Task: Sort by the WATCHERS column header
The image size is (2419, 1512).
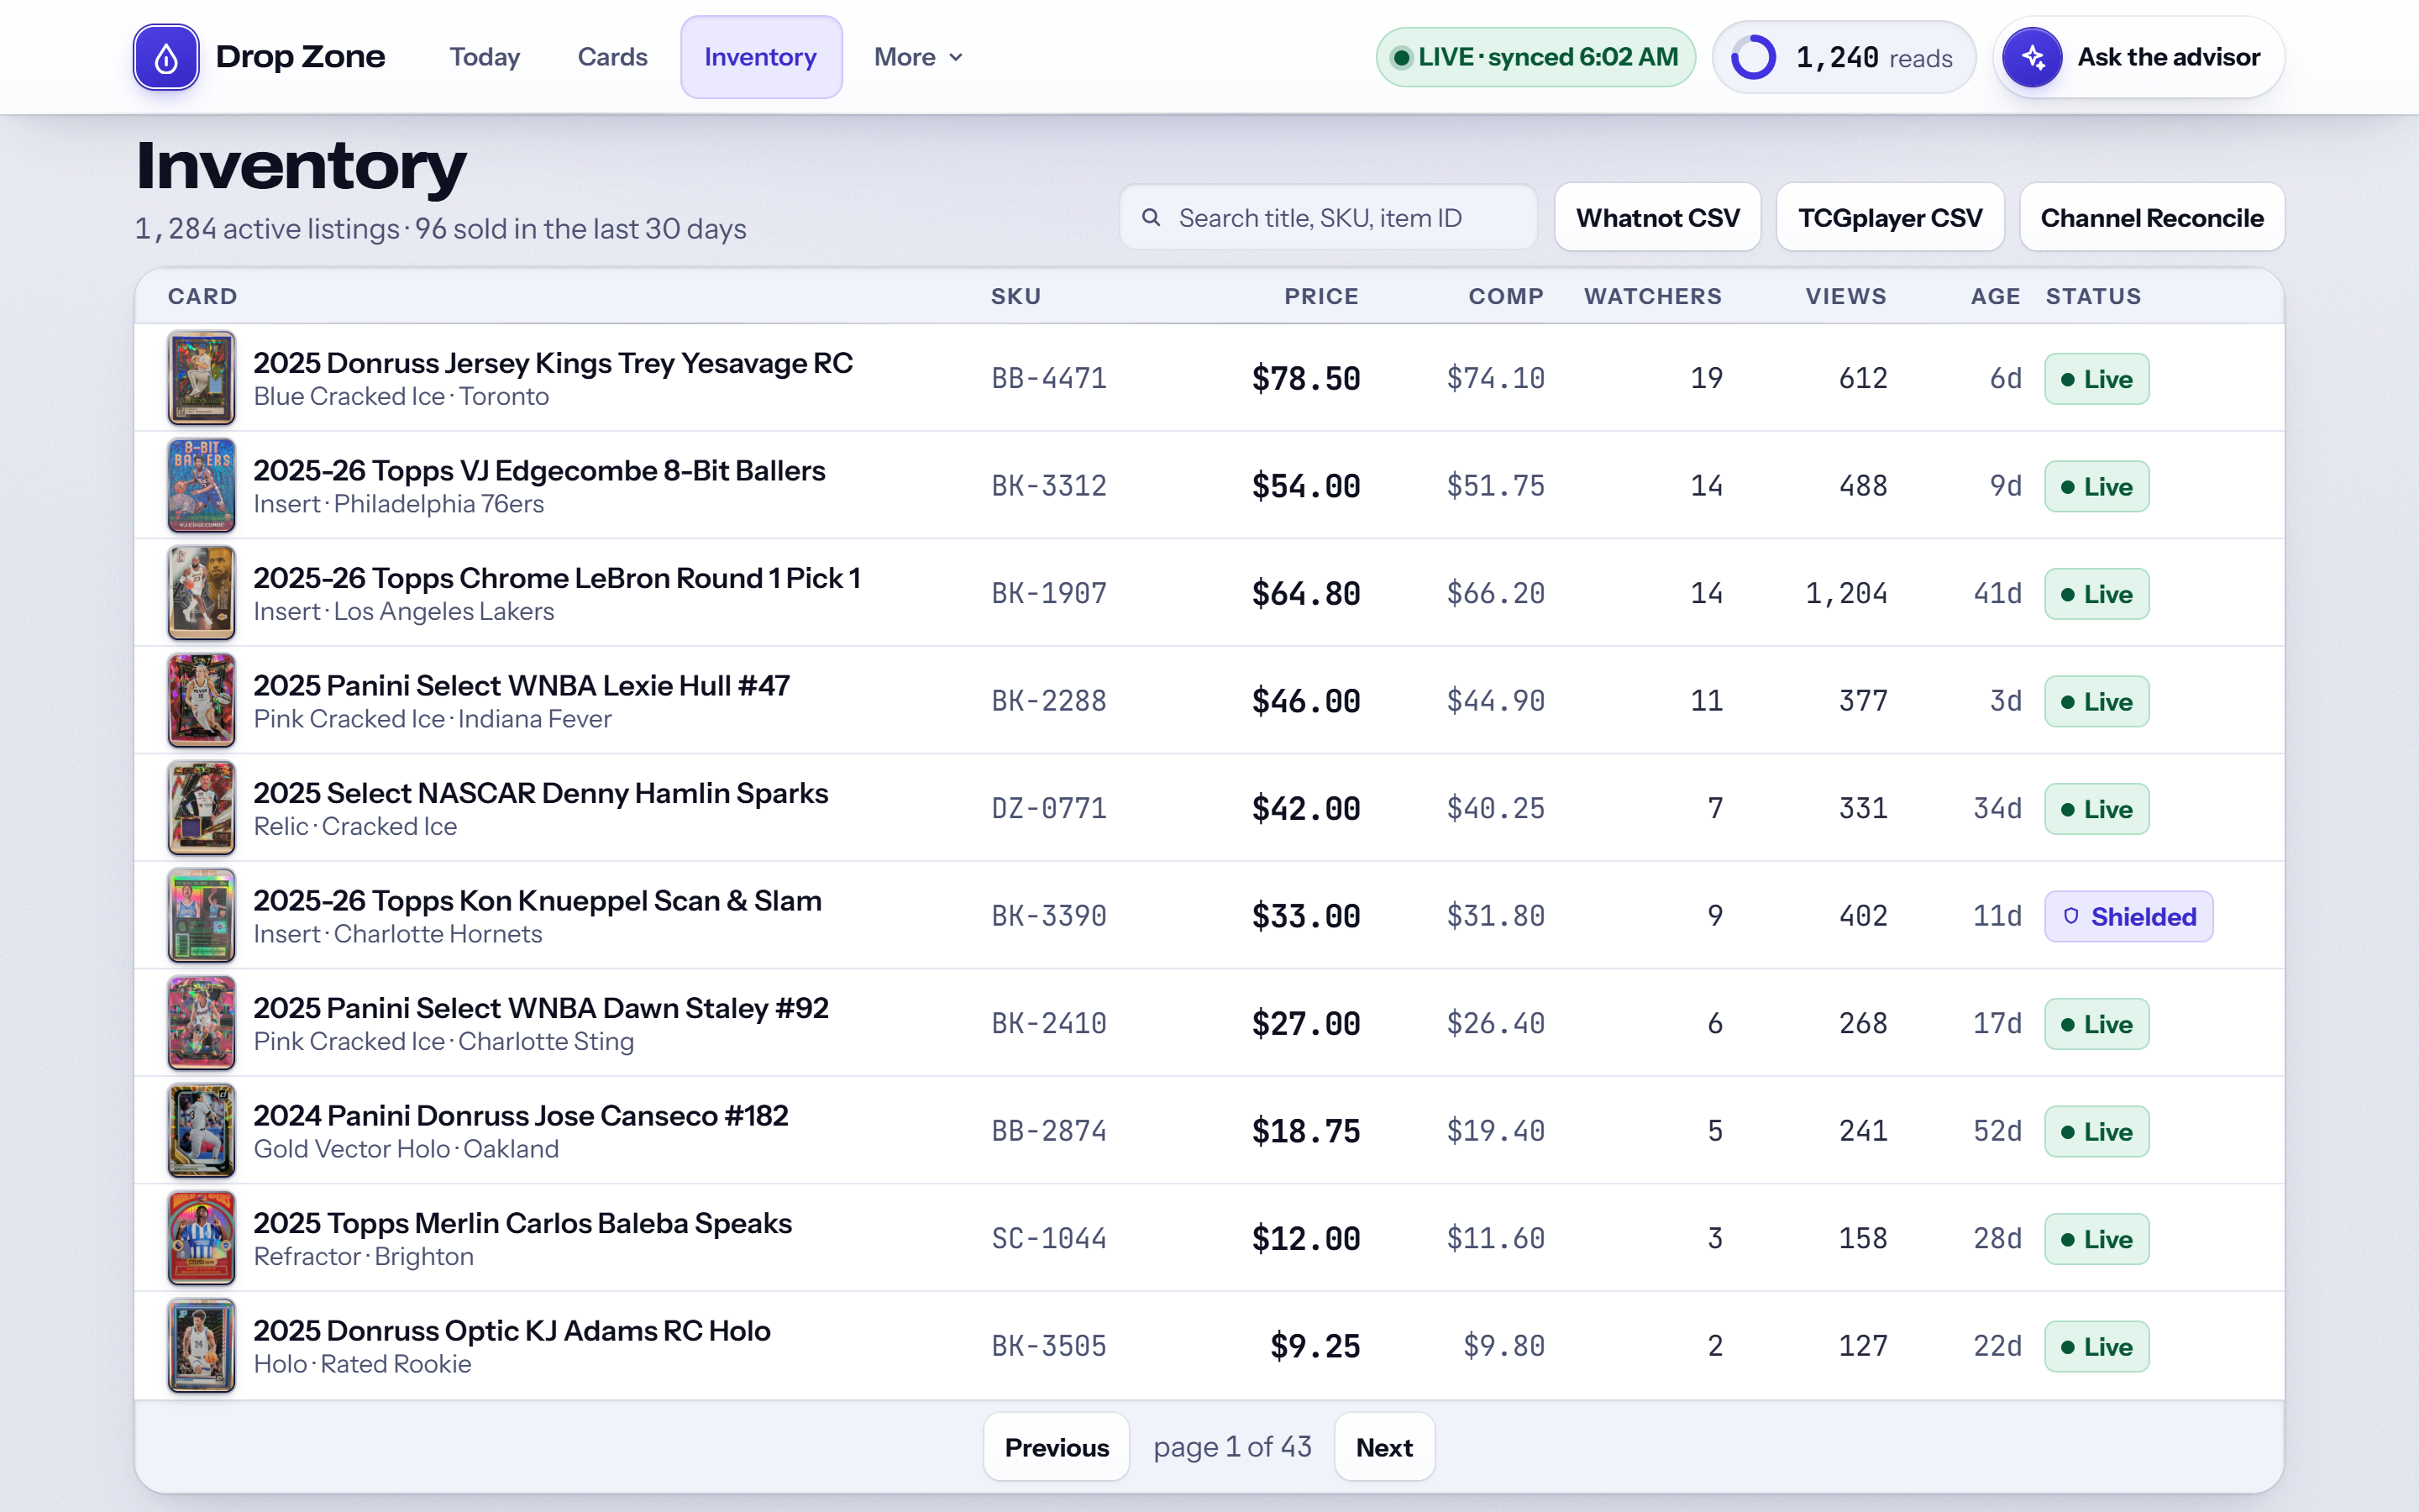Action: click(x=1652, y=296)
